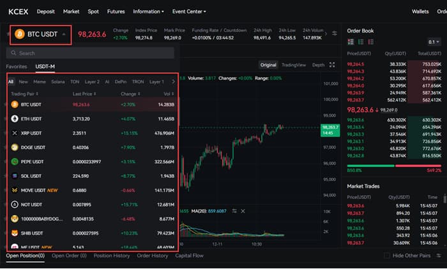Click MOVE USDT coin icon

click(15, 190)
